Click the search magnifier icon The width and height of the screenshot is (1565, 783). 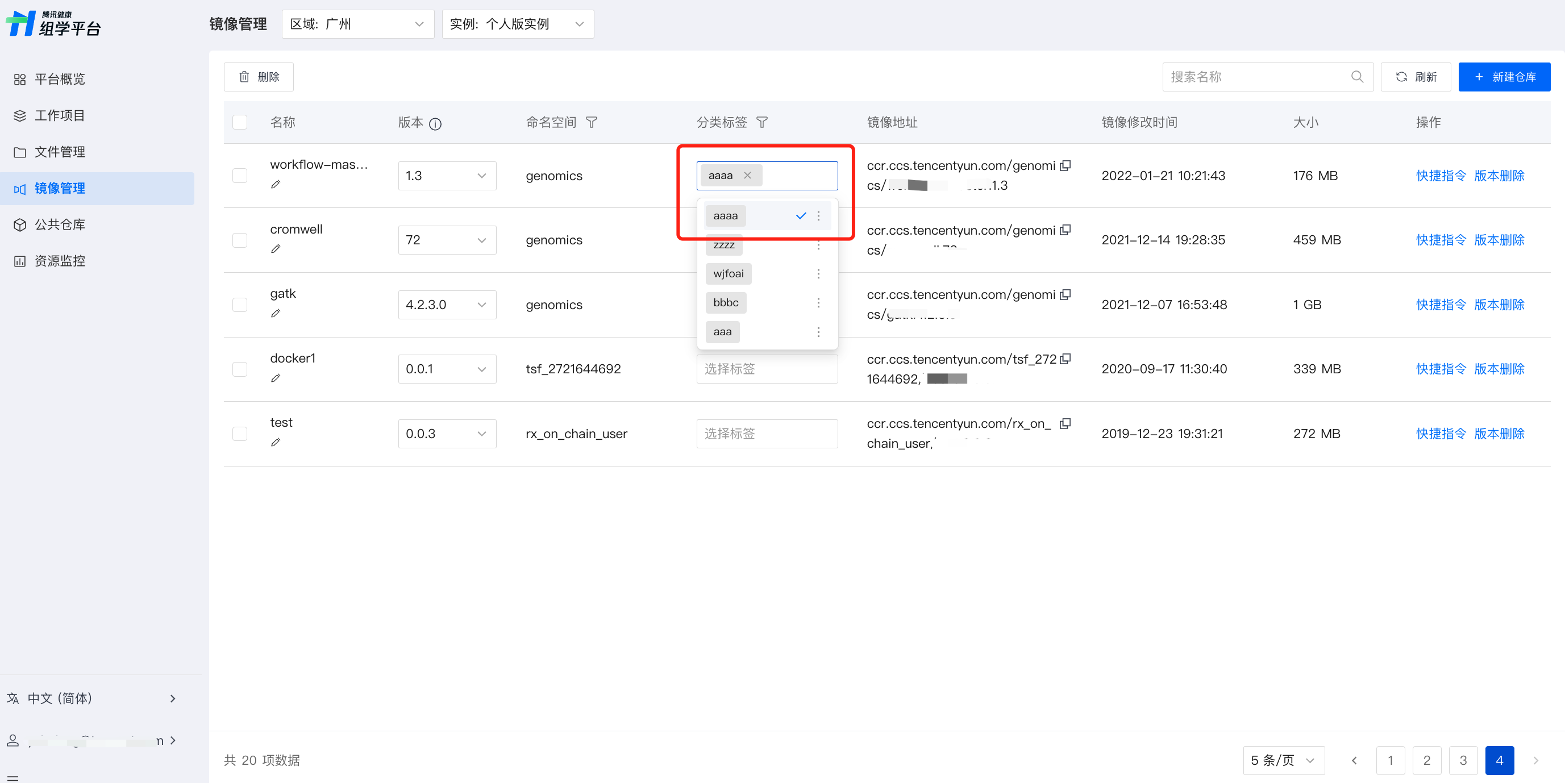pos(1356,77)
